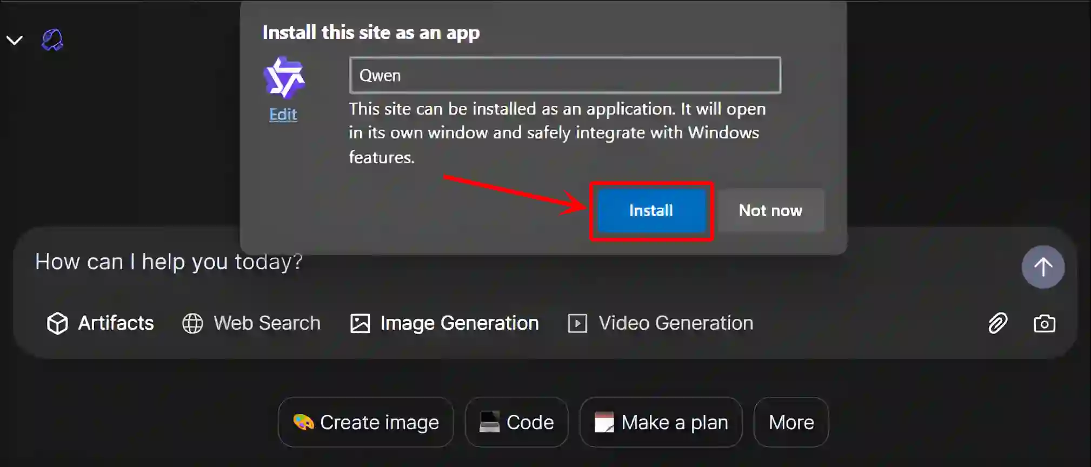This screenshot has width=1091, height=467.
Task: Toggle the Artifacts option
Action: coord(100,323)
